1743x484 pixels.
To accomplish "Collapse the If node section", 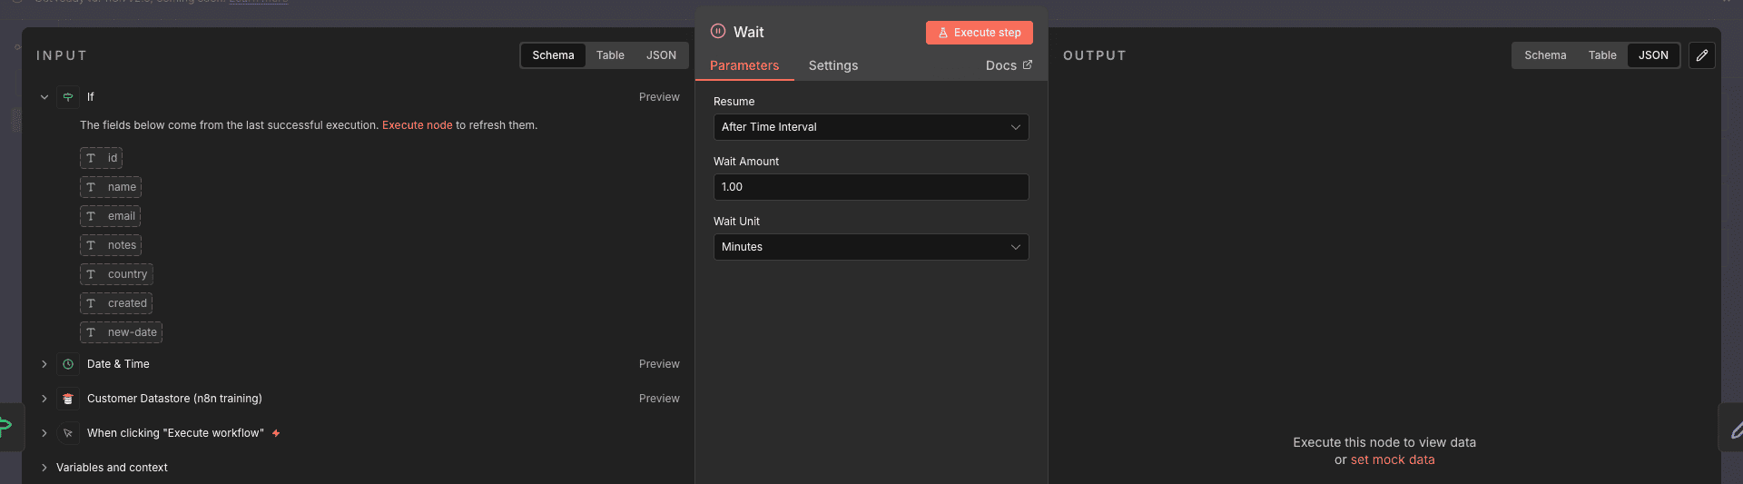I will (x=44, y=97).
